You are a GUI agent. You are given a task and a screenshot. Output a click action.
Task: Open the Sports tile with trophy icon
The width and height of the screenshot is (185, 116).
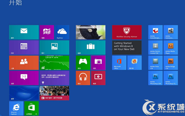coord(54,78)
